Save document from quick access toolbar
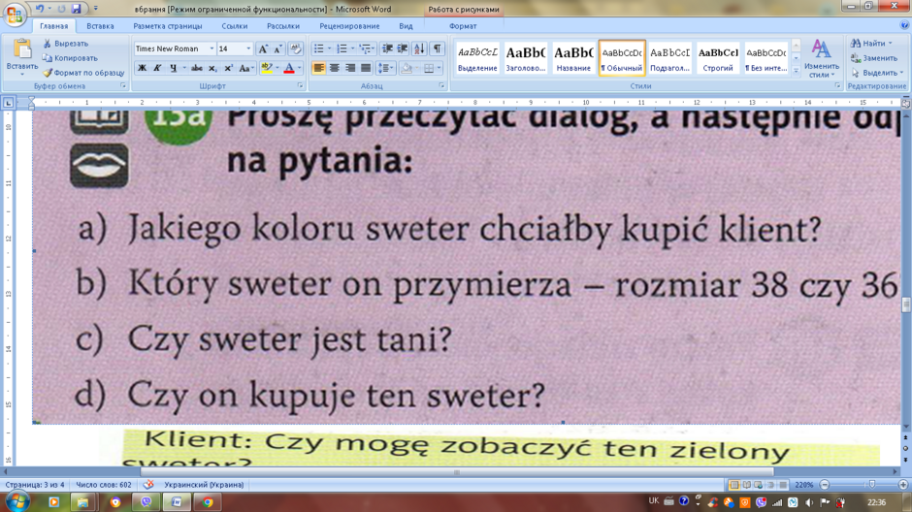912x512 pixels. [77, 9]
